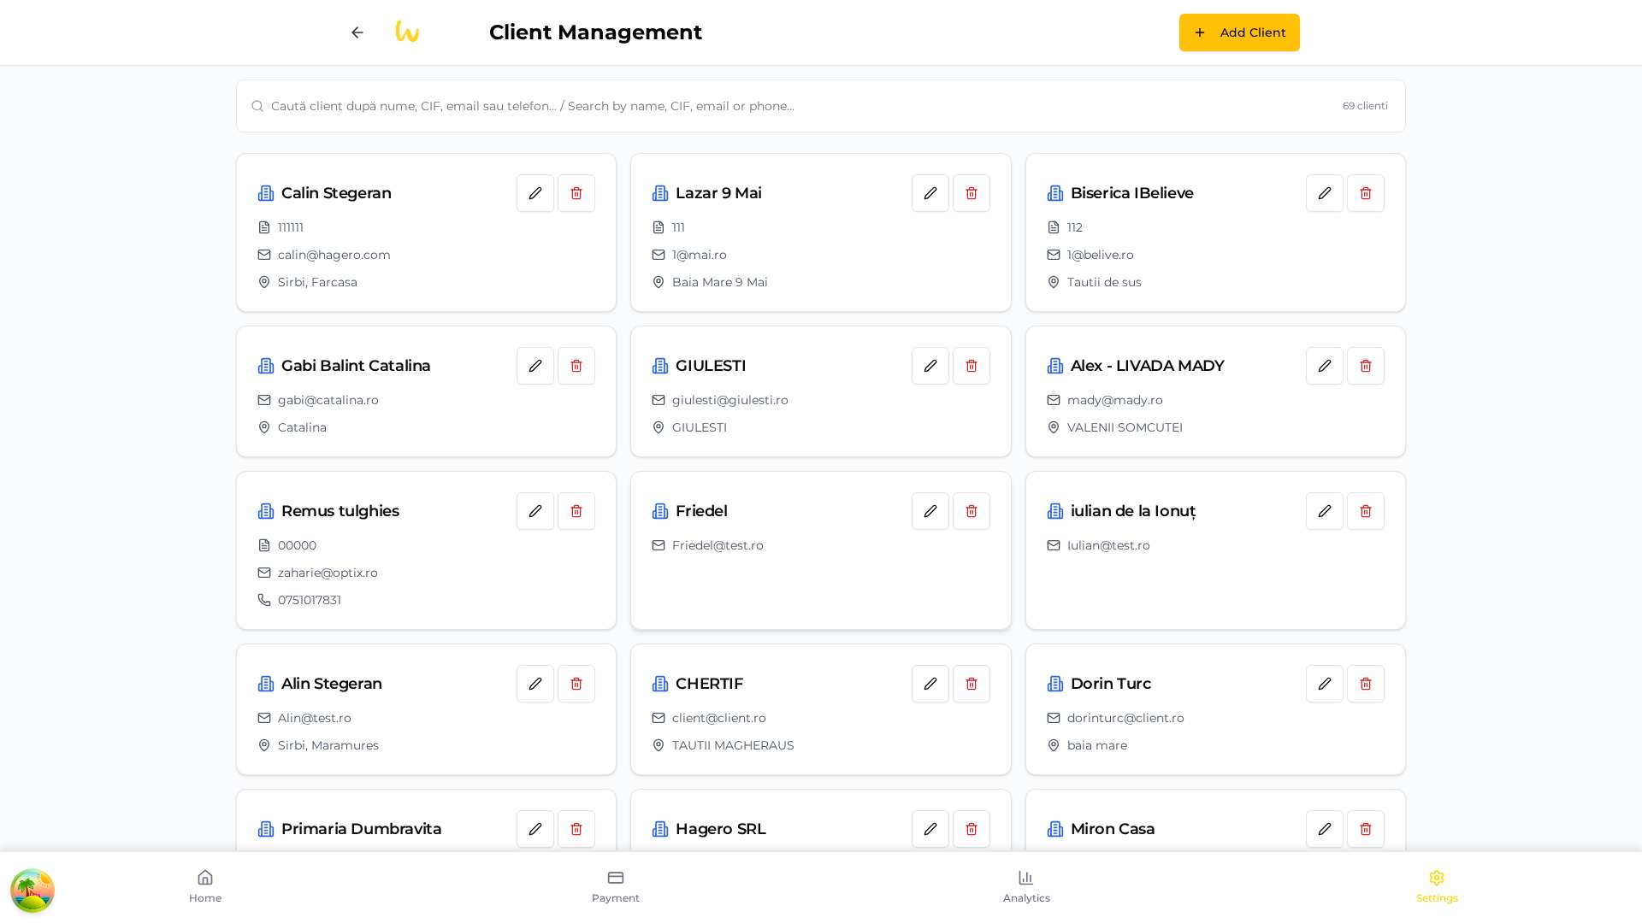Click the dorinturc@client.ro email
The width and height of the screenshot is (1642, 923).
(1125, 718)
